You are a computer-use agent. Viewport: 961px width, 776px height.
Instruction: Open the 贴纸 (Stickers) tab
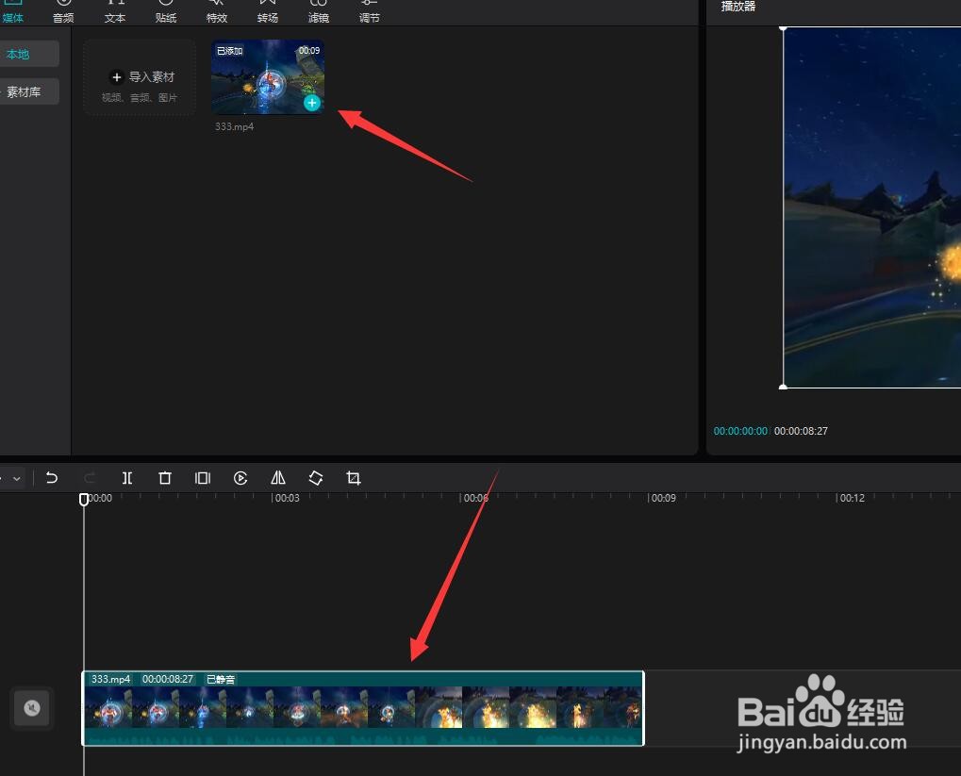(165, 12)
